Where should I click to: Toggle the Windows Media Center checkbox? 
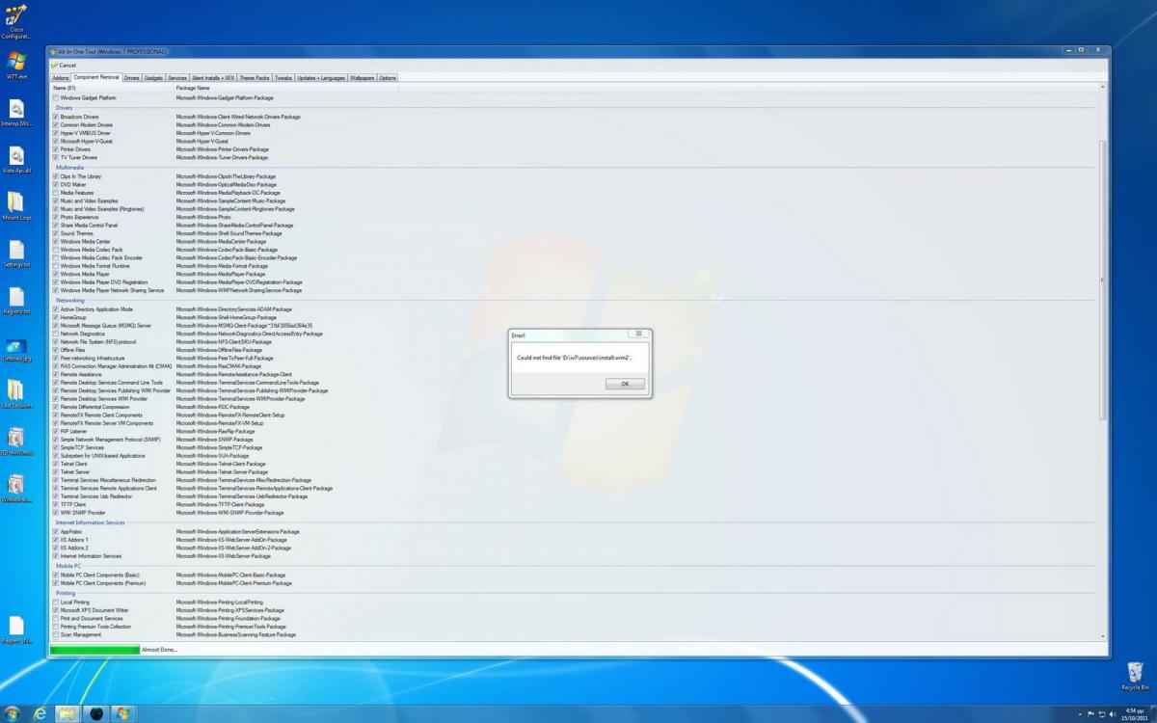(x=56, y=241)
